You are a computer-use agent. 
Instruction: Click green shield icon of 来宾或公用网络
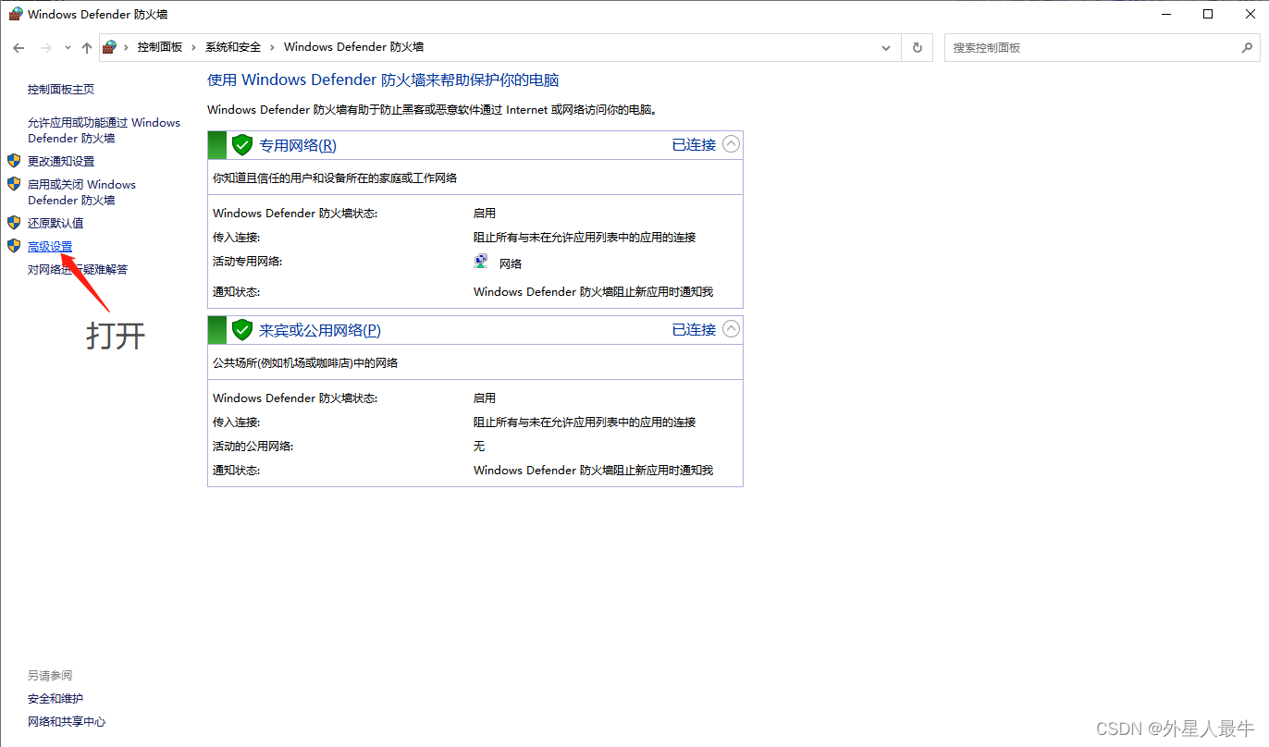pos(242,330)
